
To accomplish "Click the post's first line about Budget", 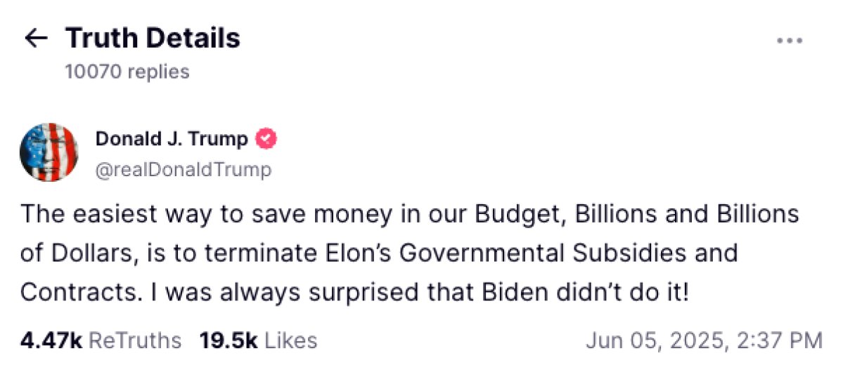I will [x=410, y=215].
